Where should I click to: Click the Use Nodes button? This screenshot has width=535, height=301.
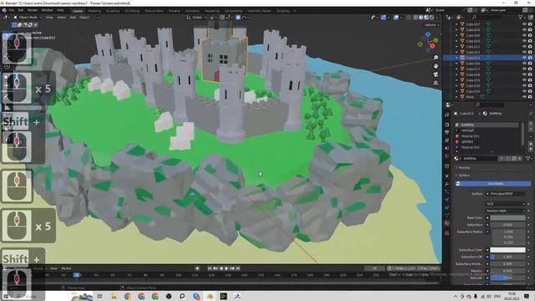(x=493, y=184)
